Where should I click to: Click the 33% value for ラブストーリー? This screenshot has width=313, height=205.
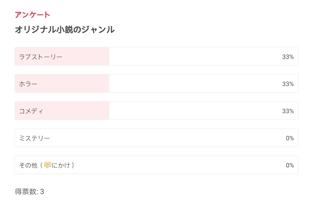[288, 57]
